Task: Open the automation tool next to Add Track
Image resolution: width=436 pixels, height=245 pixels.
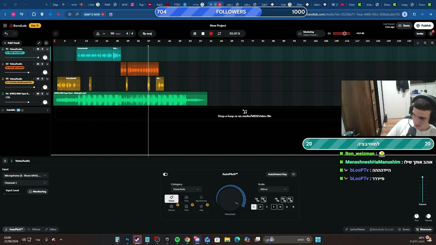Action: [39, 43]
